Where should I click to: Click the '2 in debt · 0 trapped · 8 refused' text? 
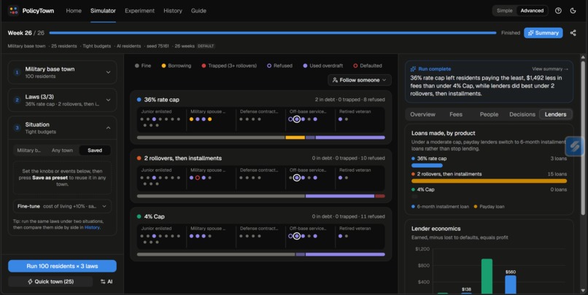point(350,100)
